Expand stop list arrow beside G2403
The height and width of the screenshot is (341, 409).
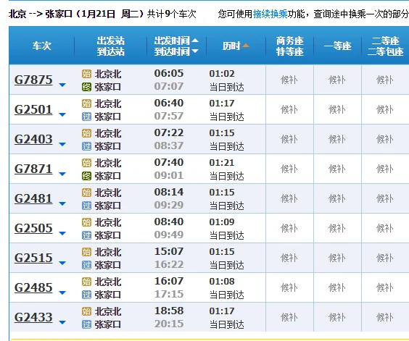click(x=62, y=144)
